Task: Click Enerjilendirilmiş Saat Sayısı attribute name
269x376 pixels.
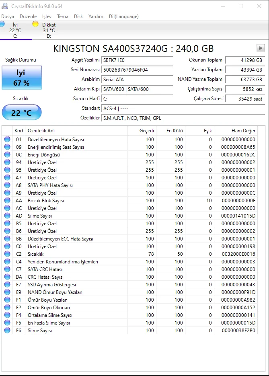Action: pos(56,147)
